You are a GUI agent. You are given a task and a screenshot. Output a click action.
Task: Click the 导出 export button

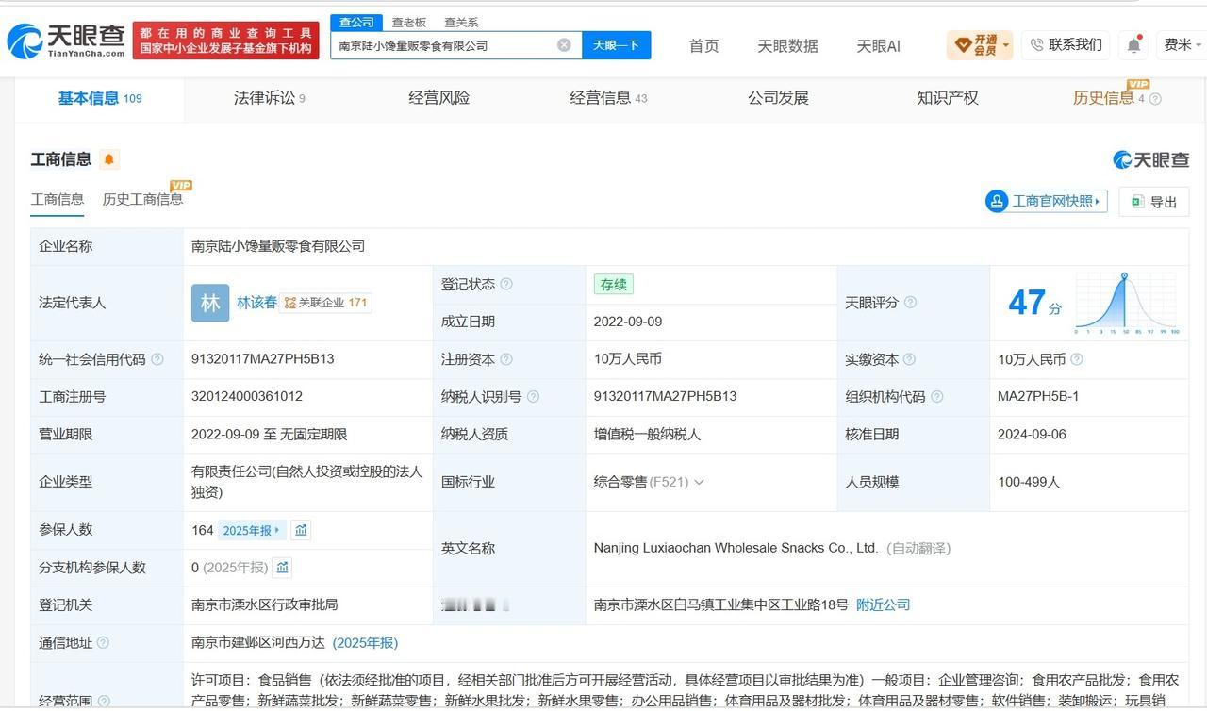pyautogui.click(x=1154, y=201)
